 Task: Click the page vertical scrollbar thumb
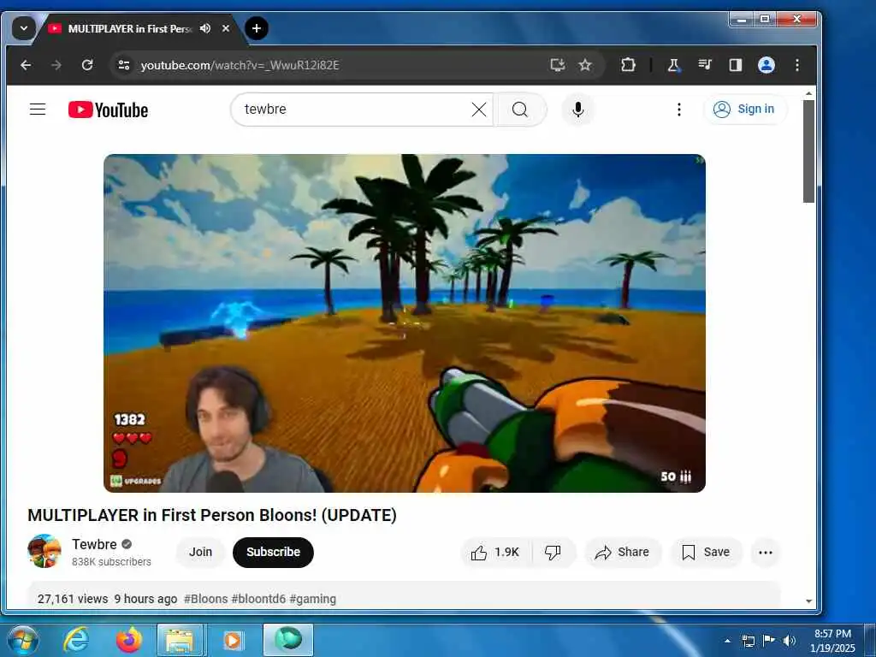click(x=808, y=151)
